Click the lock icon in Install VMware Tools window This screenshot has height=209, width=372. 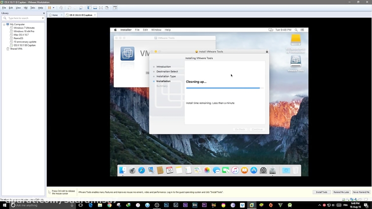[267, 51]
